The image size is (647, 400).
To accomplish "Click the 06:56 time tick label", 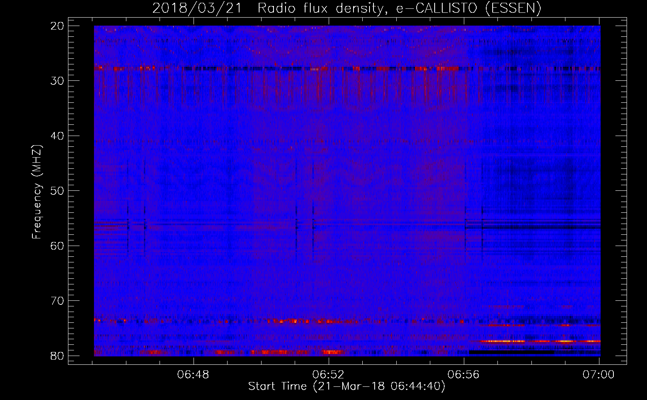I will click(x=464, y=374).
